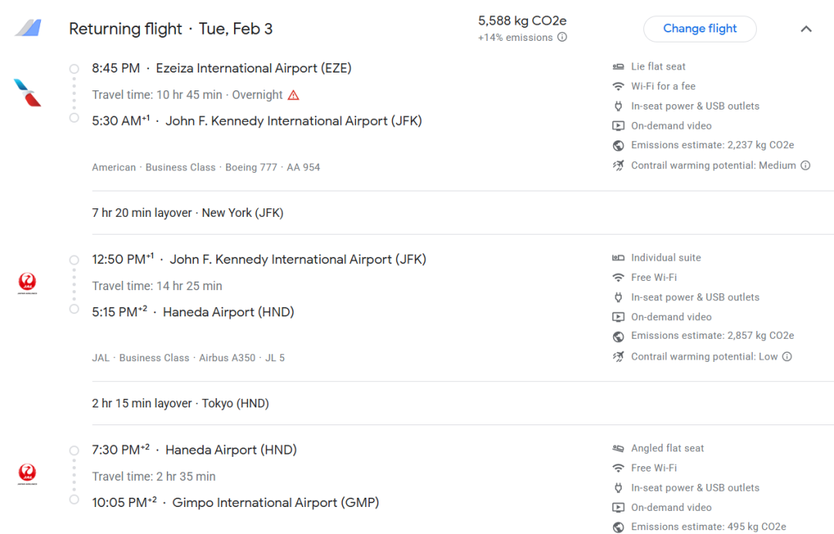Click the American Airlines logo

pyautogui.click(x=28, y=93)
